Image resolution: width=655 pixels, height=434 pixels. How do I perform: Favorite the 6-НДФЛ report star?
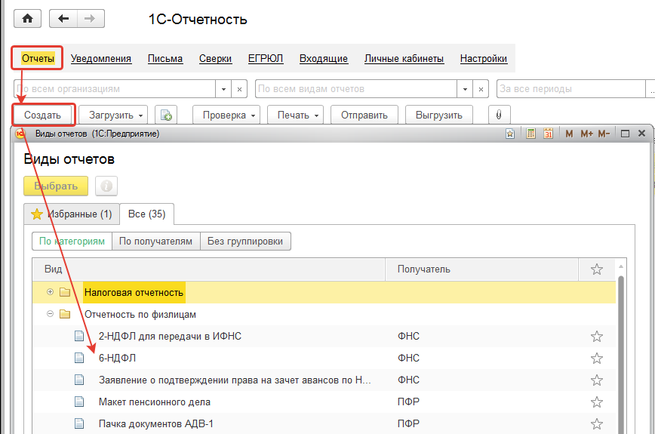point(596,358)
